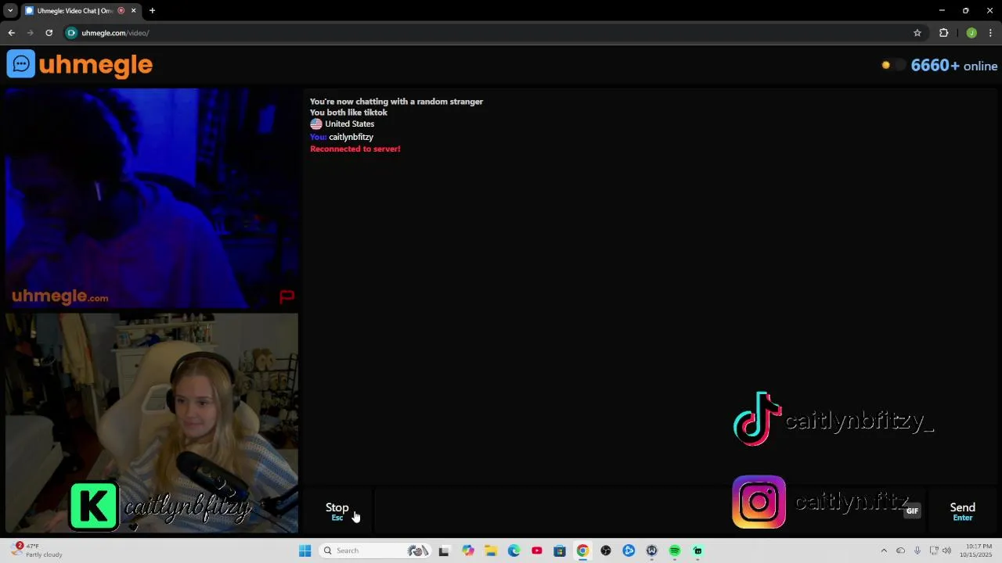
Task: Open the Windows Start menu
Action: pyautogui.click(x=305, y=550)
